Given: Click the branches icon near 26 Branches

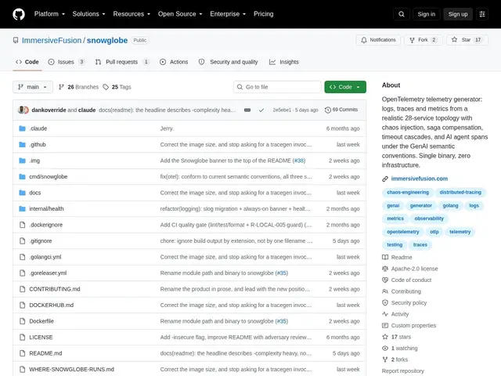Looking at the screenshot, I should [61, 87].
